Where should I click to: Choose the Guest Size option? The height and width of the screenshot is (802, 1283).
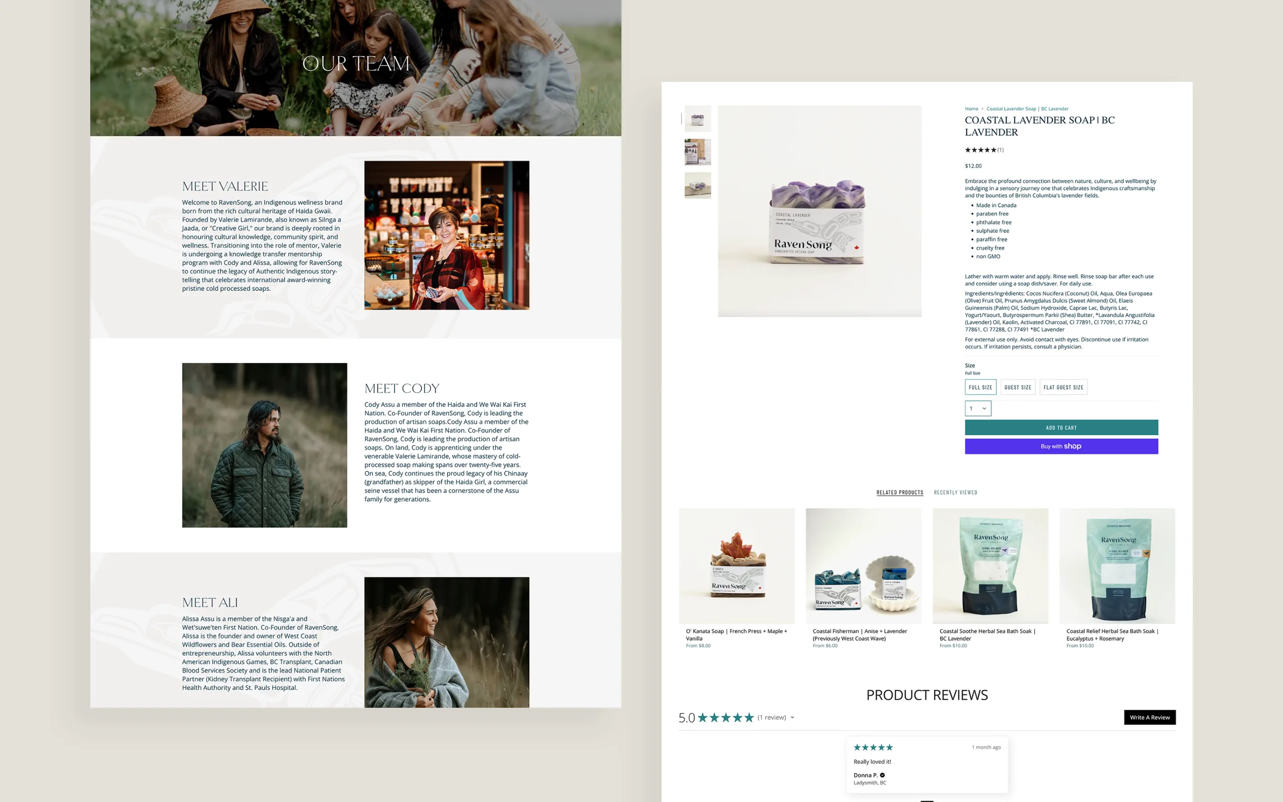[x=1017, y=387]
